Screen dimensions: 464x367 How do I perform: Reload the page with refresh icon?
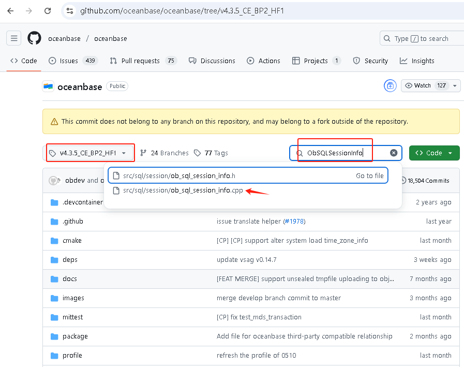(48, 11)
